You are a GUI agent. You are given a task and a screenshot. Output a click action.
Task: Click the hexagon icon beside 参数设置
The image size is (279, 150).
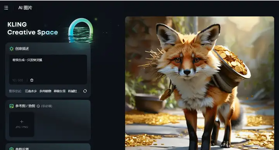(x=12, y=148)
